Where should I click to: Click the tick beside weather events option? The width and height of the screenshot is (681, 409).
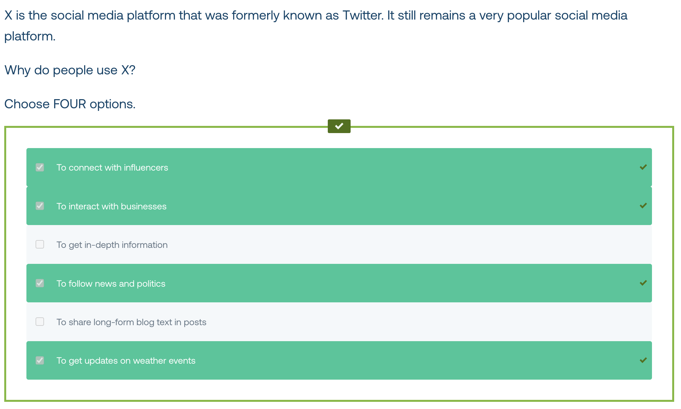click(x=643, y=360)
